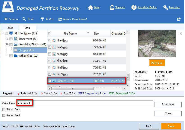Click the orange Save button

click(x=171, y=126)
